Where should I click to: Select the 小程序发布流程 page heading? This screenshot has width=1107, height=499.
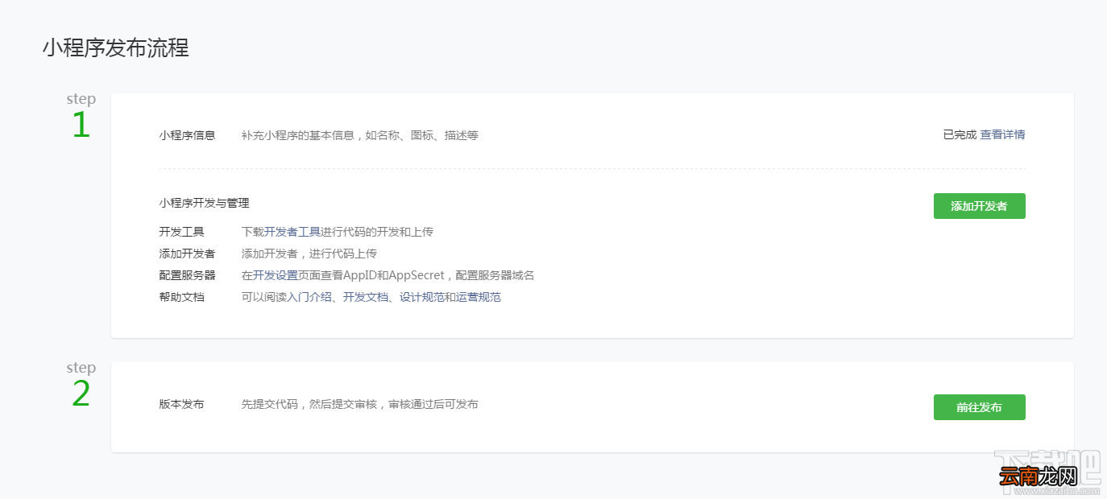point(116,47)
